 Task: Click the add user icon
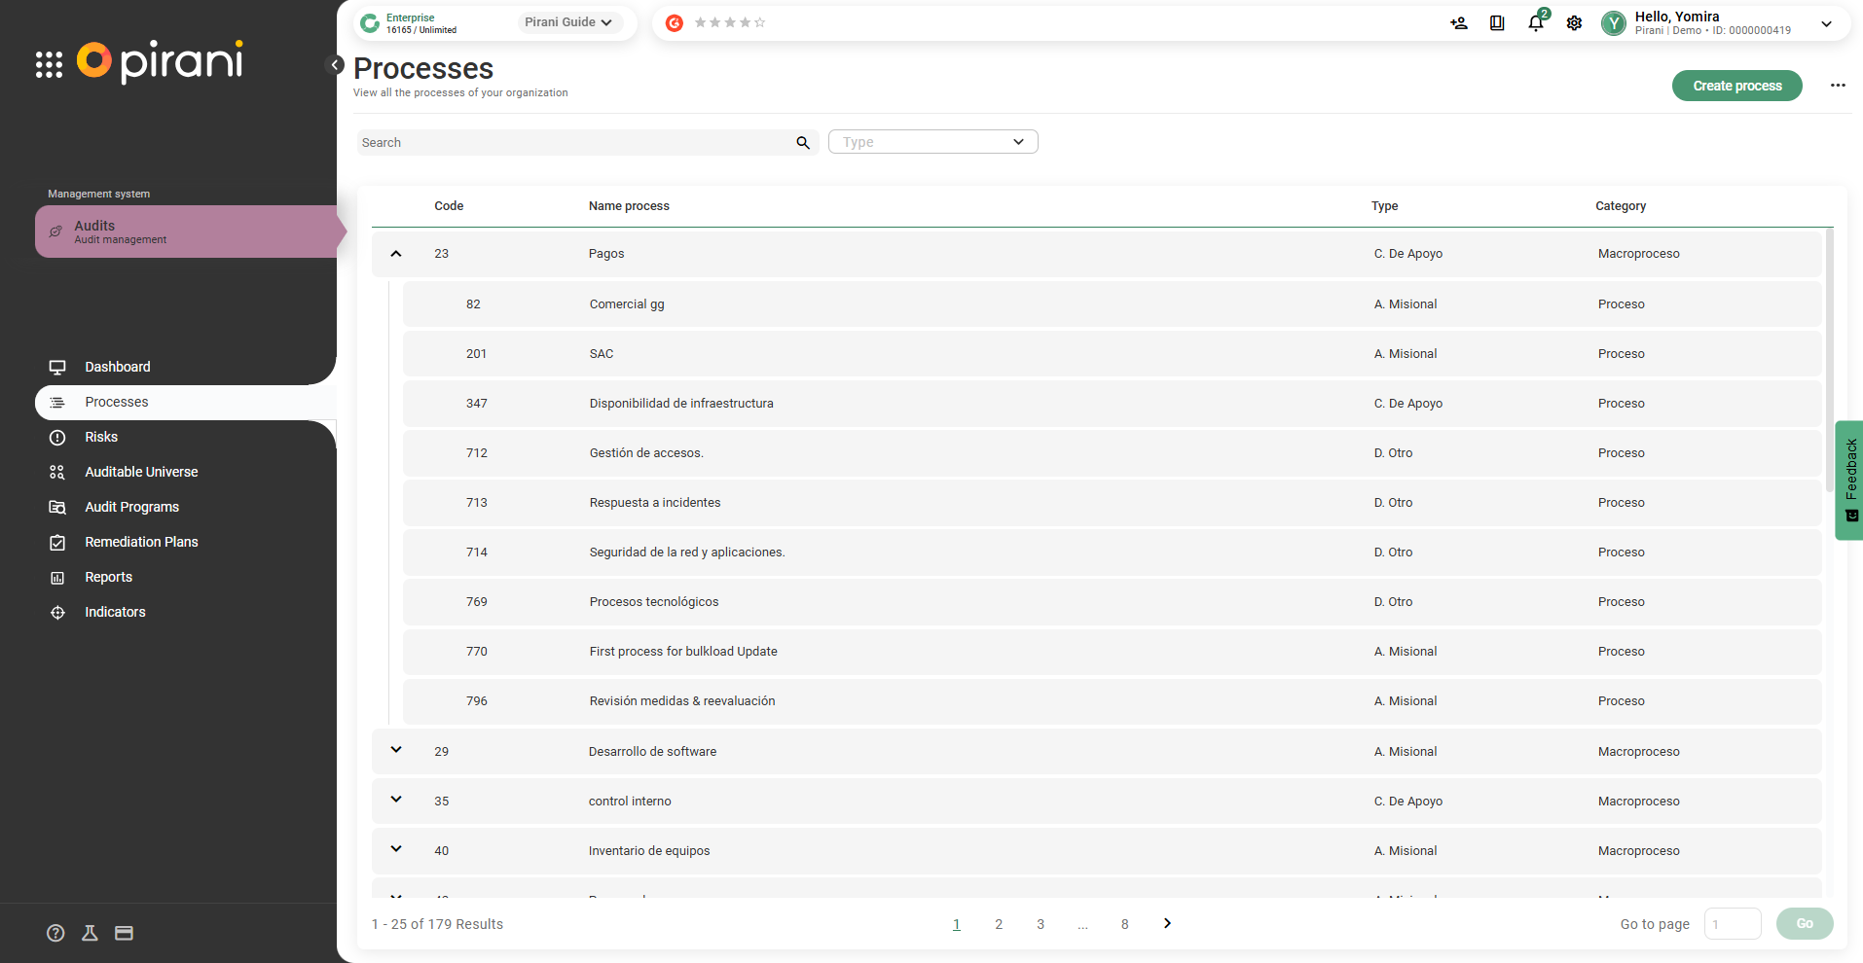pyautogui.click(x=1458, y=23)
